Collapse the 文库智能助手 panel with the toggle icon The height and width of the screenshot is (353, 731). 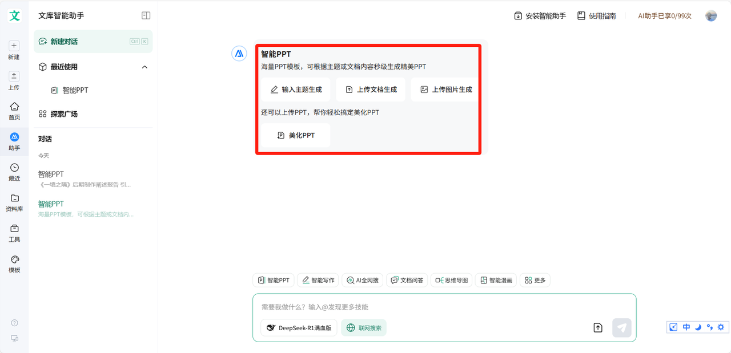point(146,15)
